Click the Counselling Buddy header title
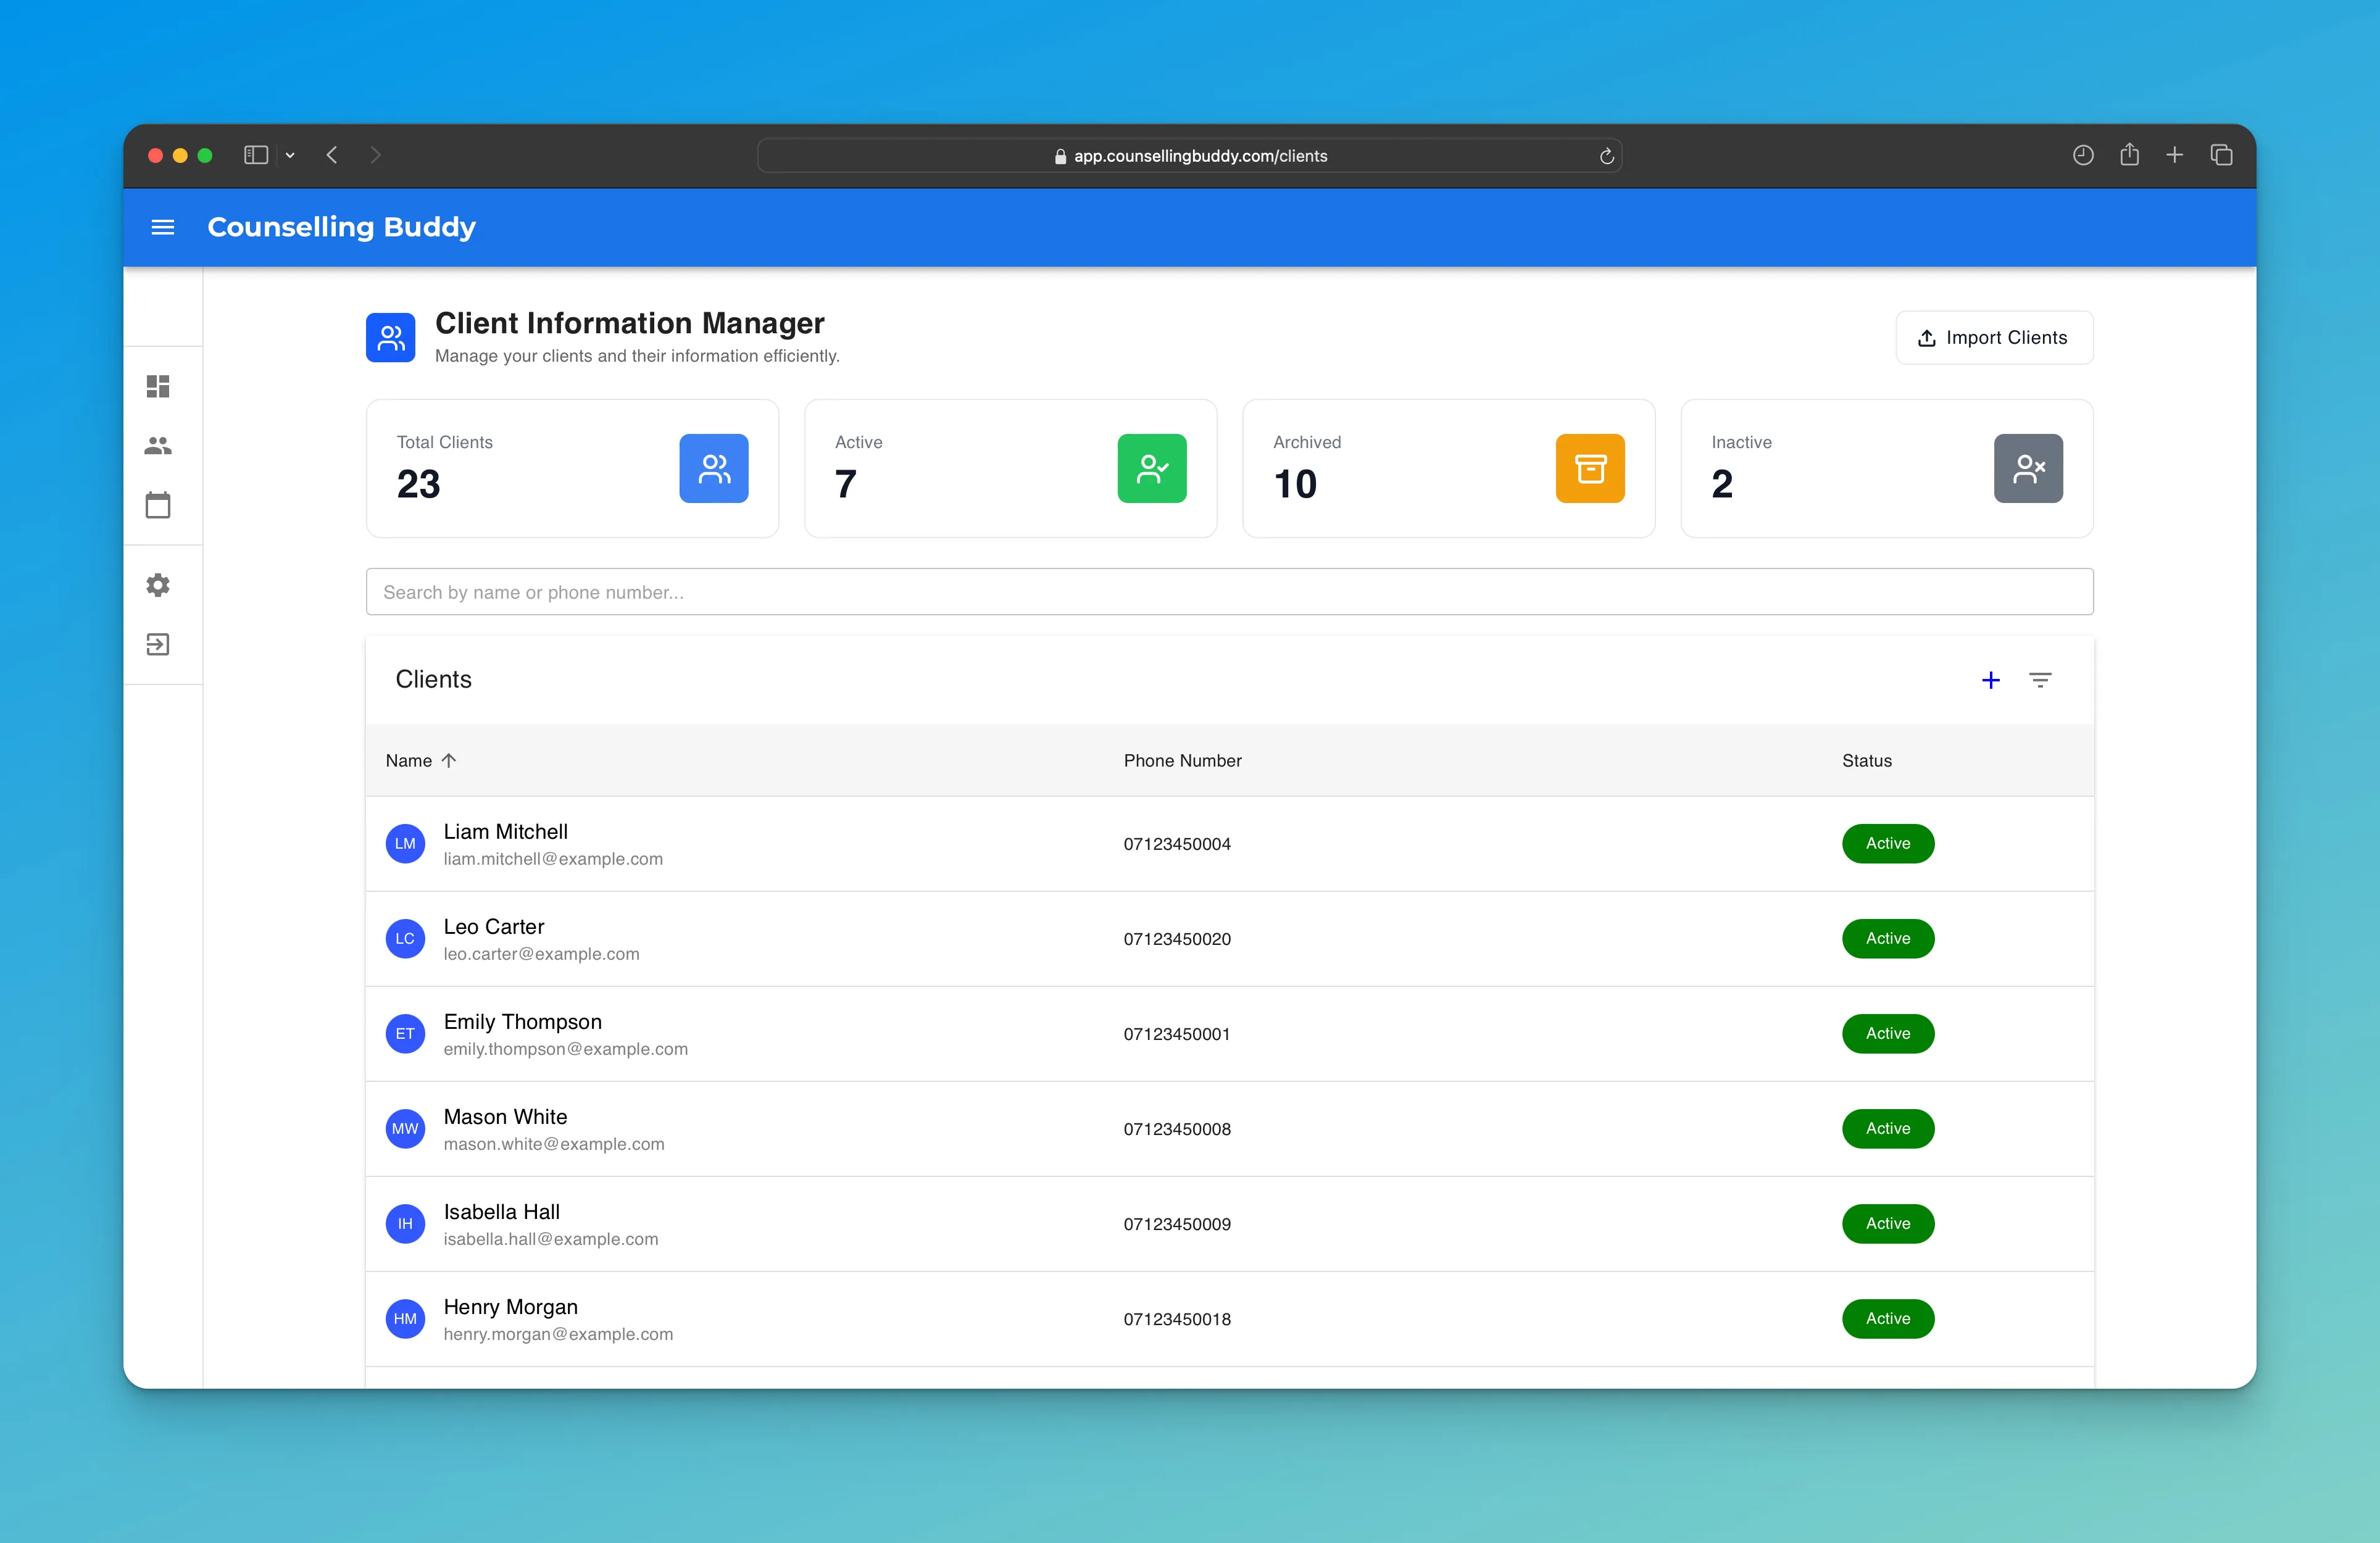Viewport: 2380px width, 1543px height. coord(341,227)
